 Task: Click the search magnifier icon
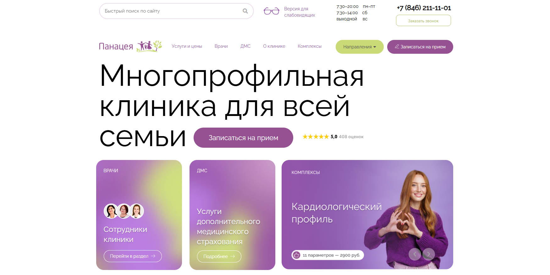245,11
